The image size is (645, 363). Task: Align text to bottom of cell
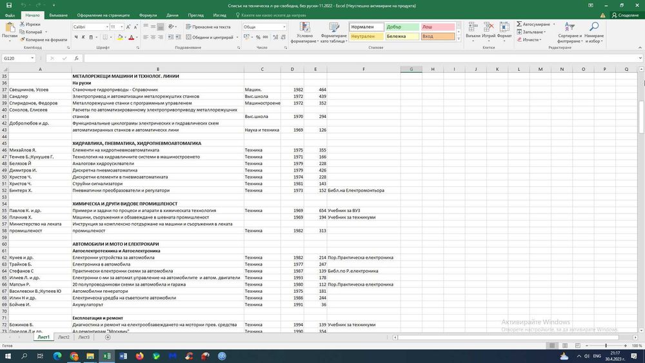click(x=161, y=26)
